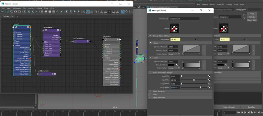The height and width of the screenshot is (116, 263).
Task: Click the remapValue1 node view mode icon
Action: (58, 30)
